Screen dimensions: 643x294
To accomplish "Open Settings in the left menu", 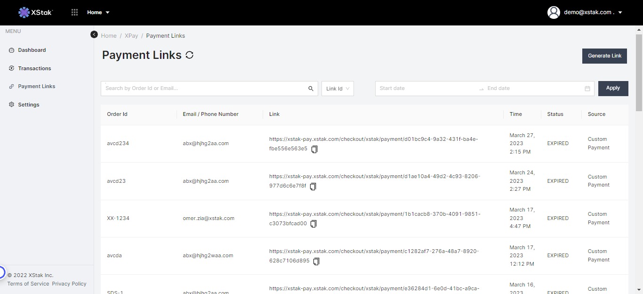I will pyautogui.click(x=29, y=105).
